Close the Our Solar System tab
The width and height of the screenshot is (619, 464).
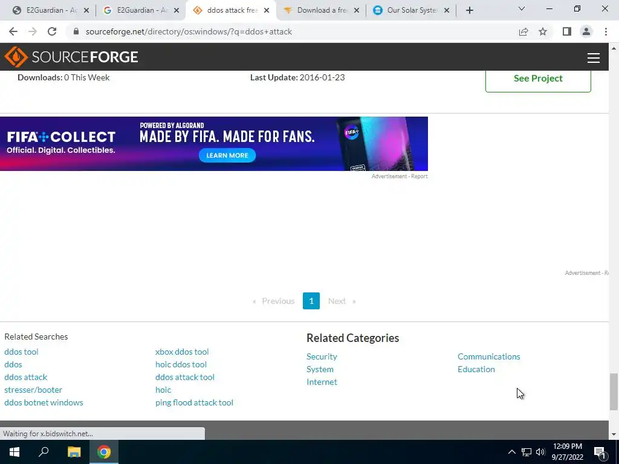coord(447,10)
